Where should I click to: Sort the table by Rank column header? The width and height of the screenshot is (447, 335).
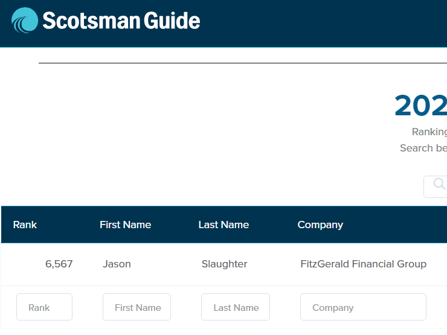point(25,225)
